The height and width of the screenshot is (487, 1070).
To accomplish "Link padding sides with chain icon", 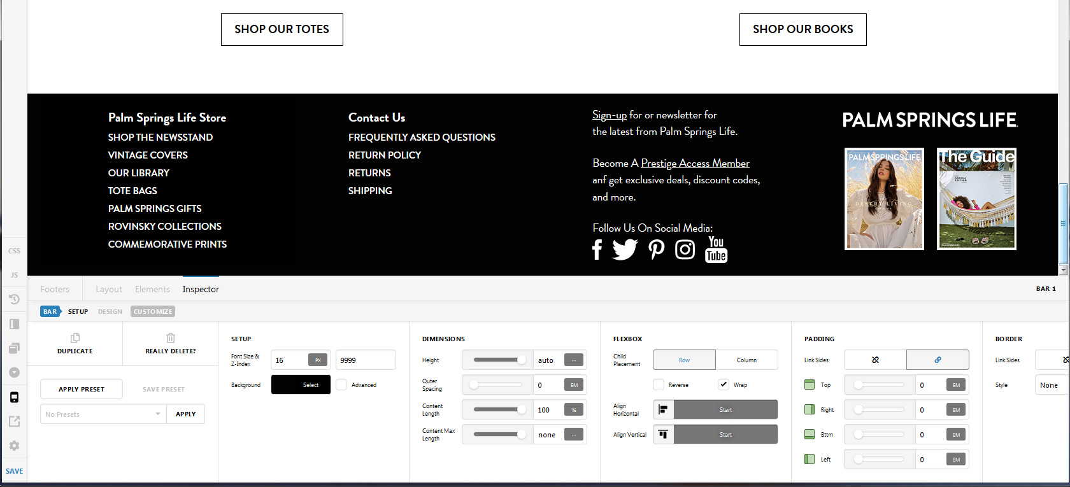I will coord(938,360).
